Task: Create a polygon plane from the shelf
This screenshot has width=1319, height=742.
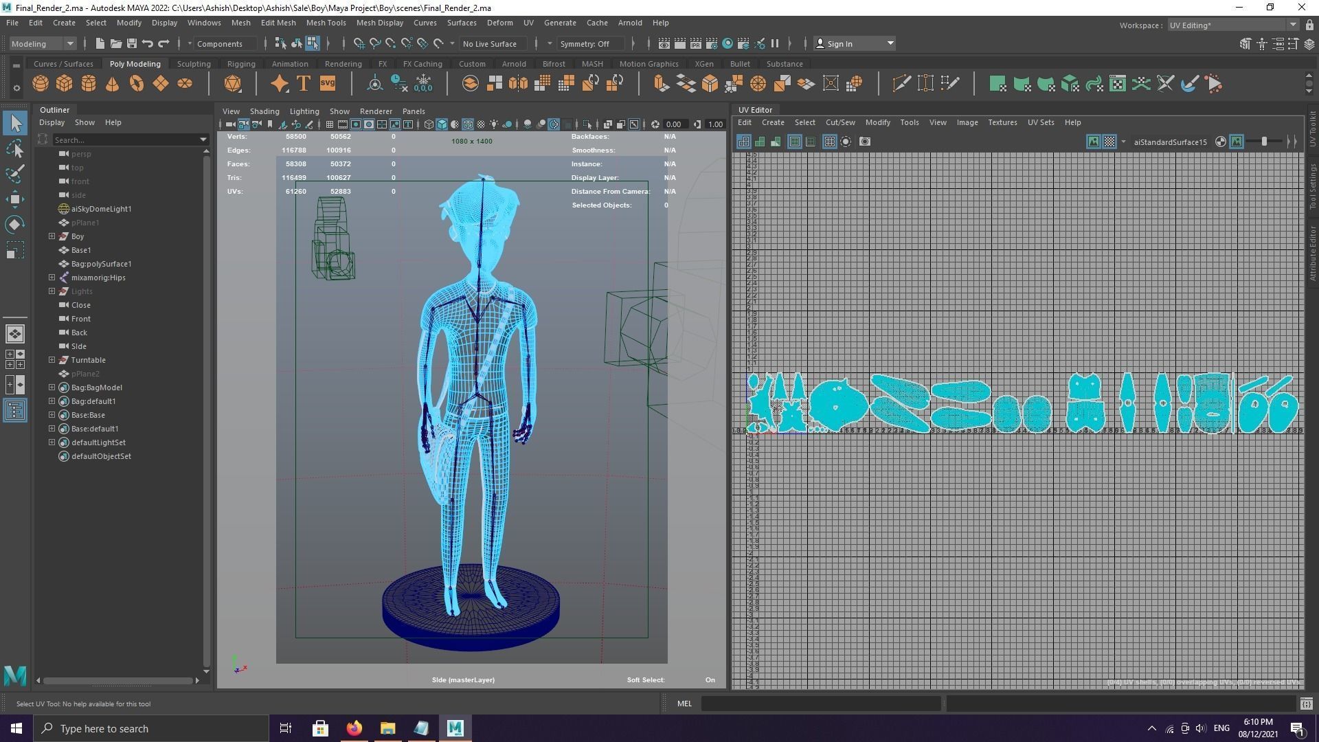Action: click(160, 84)
